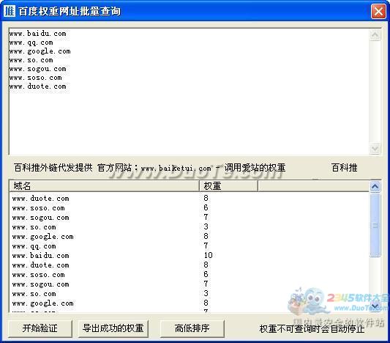Select first www.so.com result row
Viewport: 390px width, 343px height.
pos(189,227)
